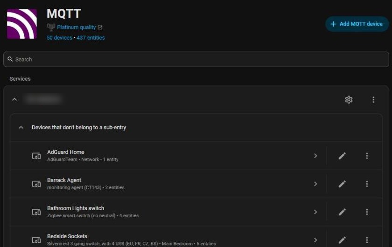Click the MQTT page title
392x247 pixels.
point(64,14)
